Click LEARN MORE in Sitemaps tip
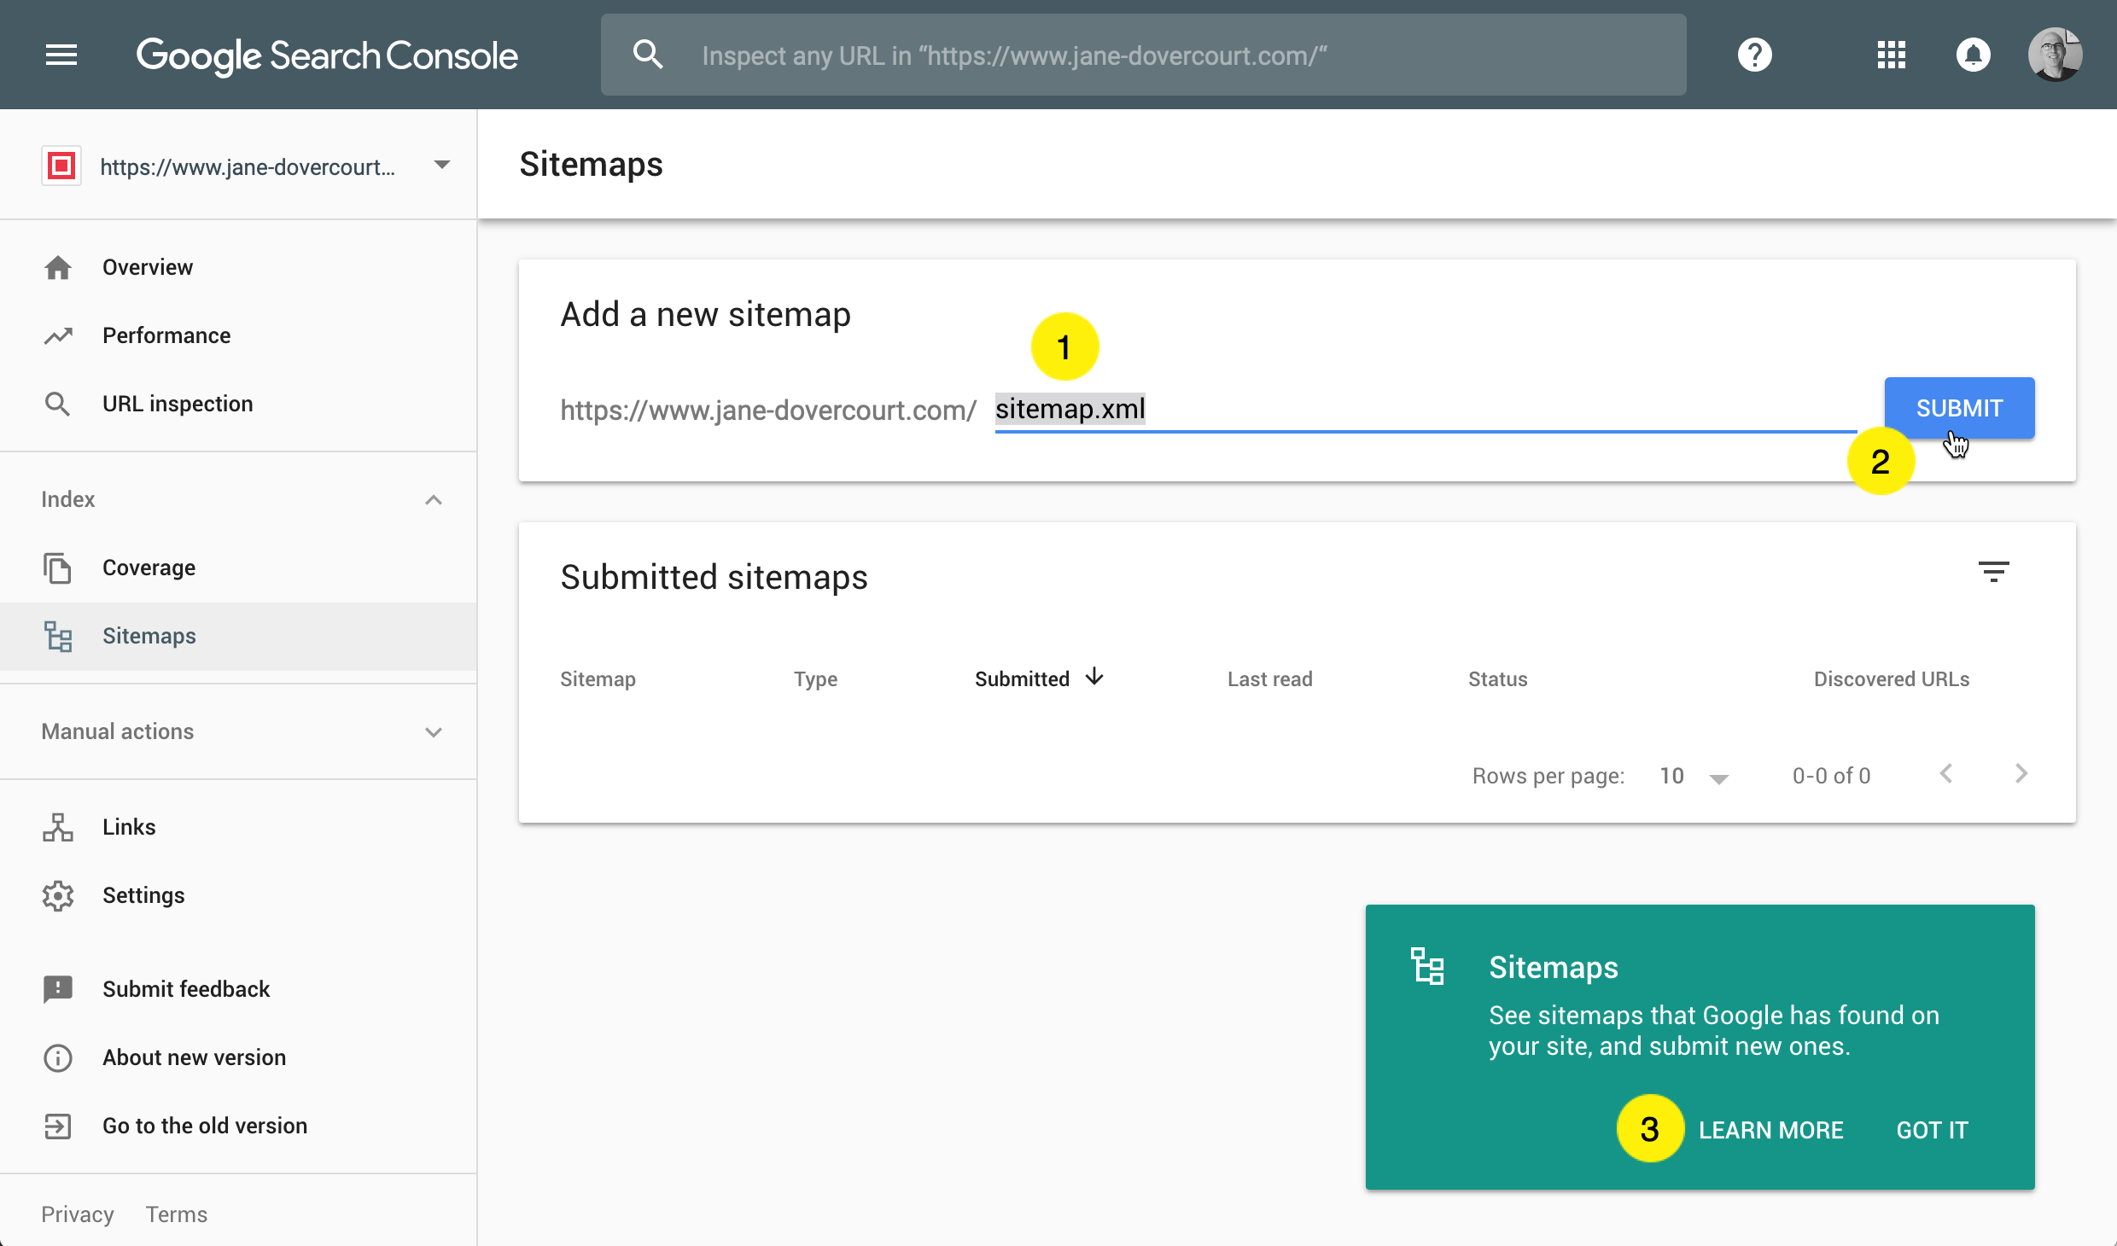Screen dimensions: 2117x1246 pos(1770,1130)
